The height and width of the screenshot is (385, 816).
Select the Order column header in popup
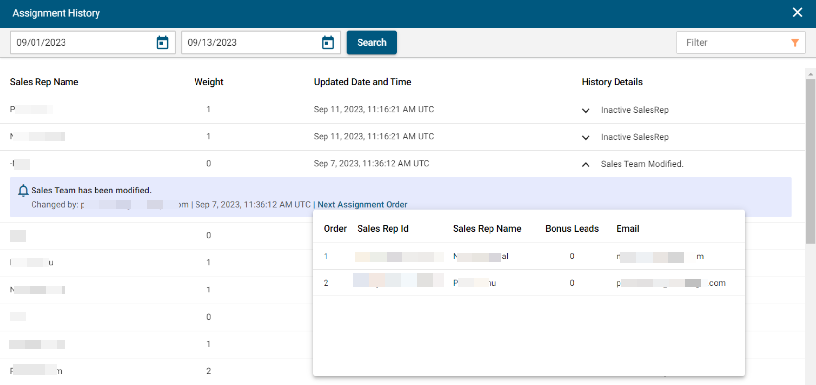pyautogui.click(x=335, y=228)
